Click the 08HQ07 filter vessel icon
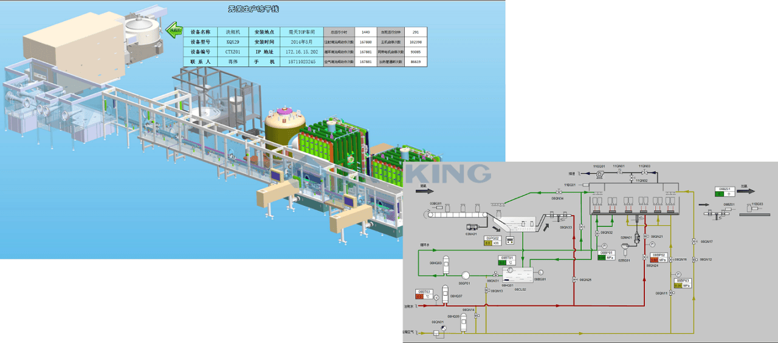 tap(445, 293)
